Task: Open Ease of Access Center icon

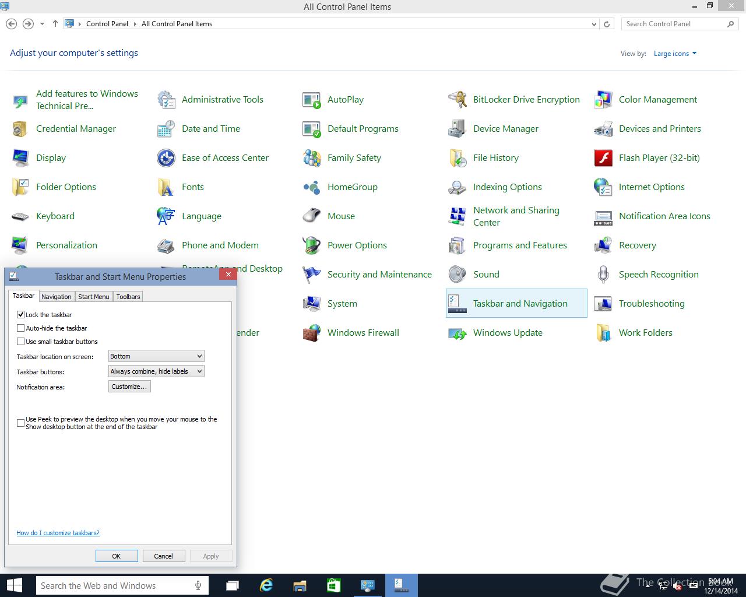Action: tap(166, 158)
